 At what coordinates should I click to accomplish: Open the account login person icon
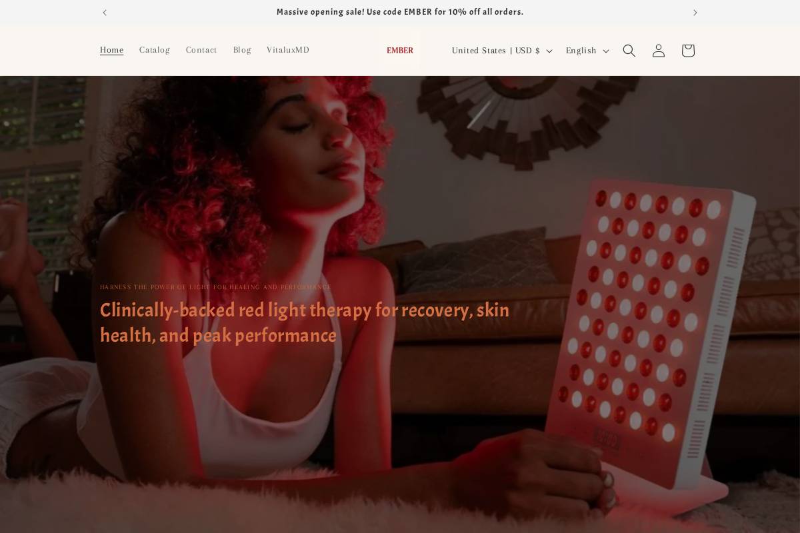click(x=658, y=51)
